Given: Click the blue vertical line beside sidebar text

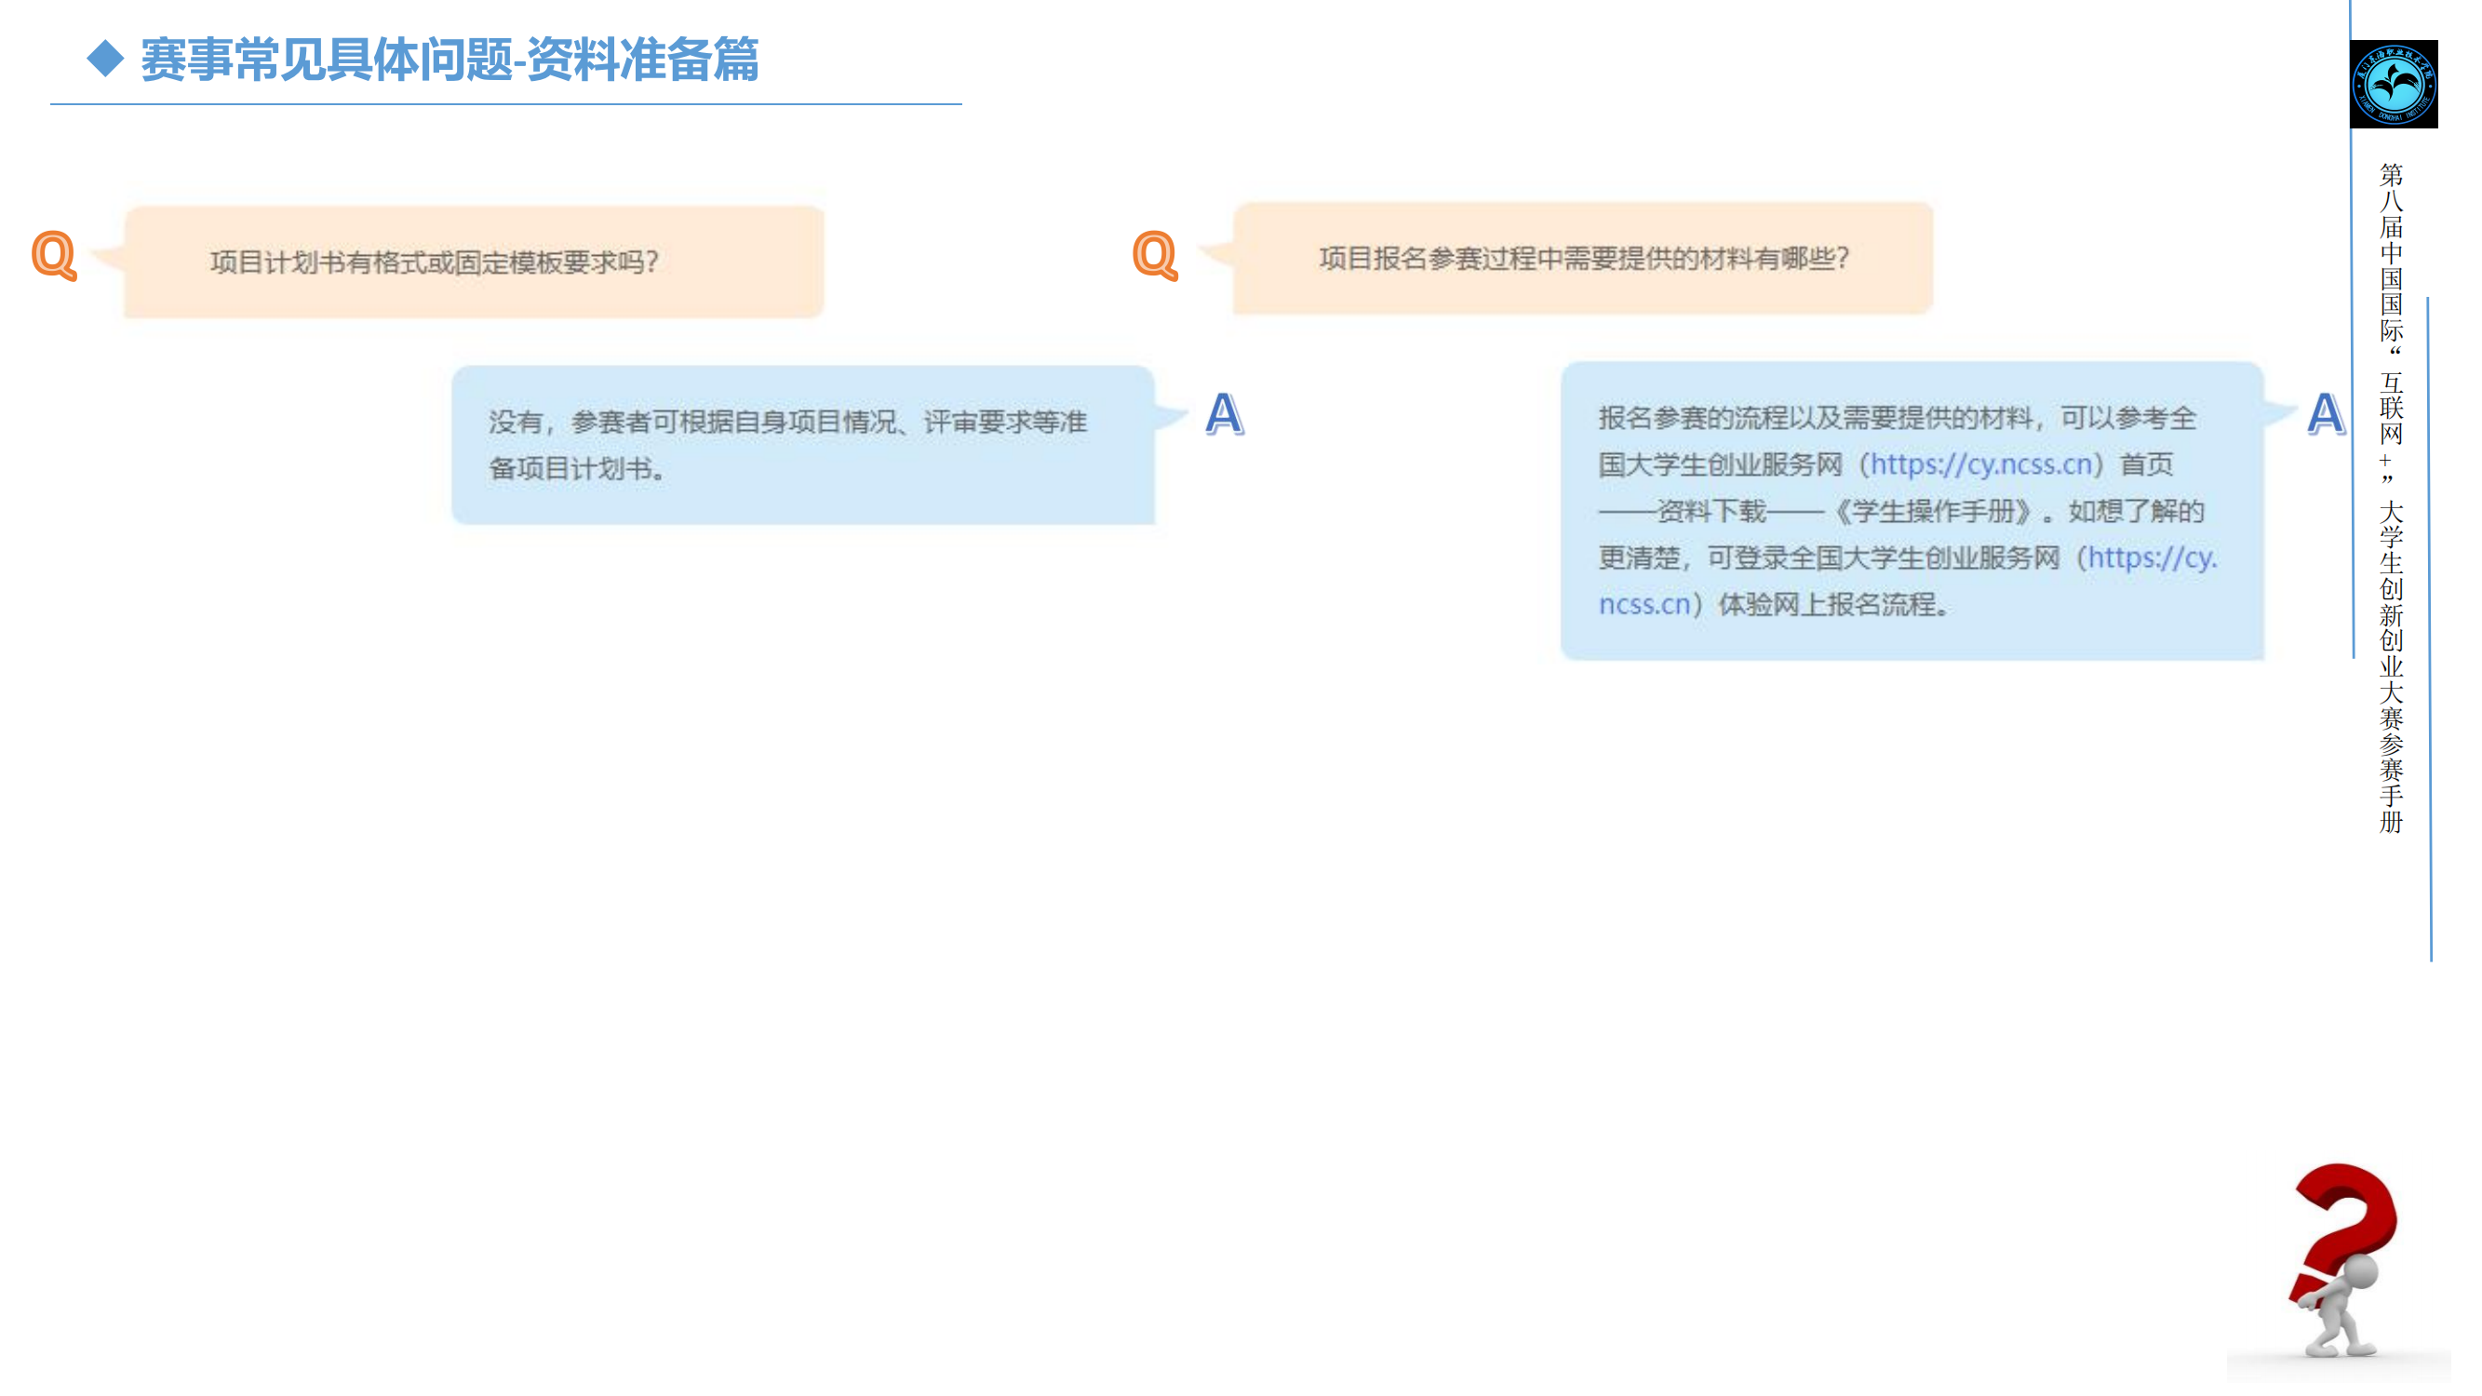Looking at the screenshot, I should point(2429,626).
